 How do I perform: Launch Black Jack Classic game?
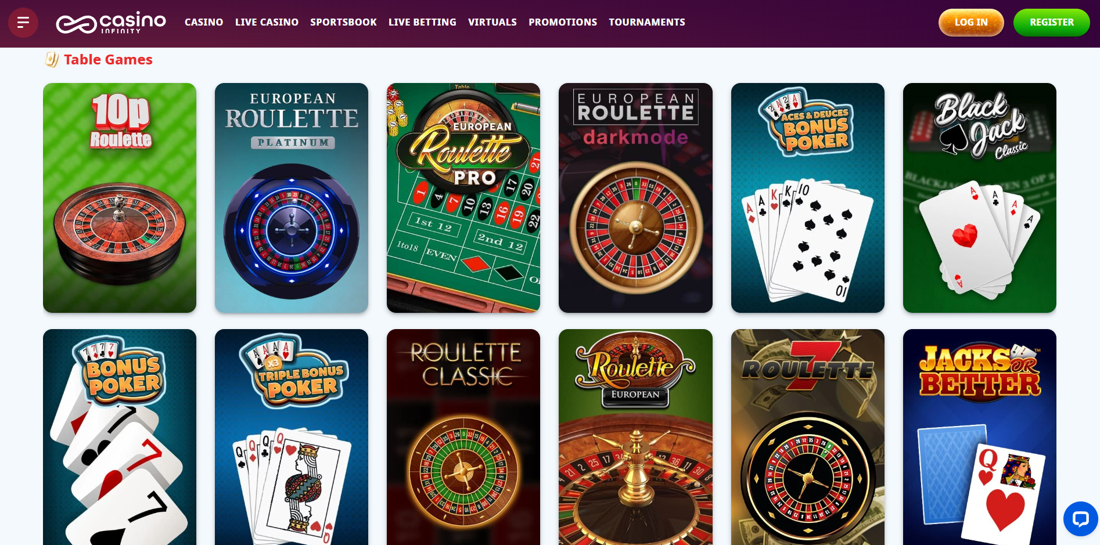(x=980, y=198)
